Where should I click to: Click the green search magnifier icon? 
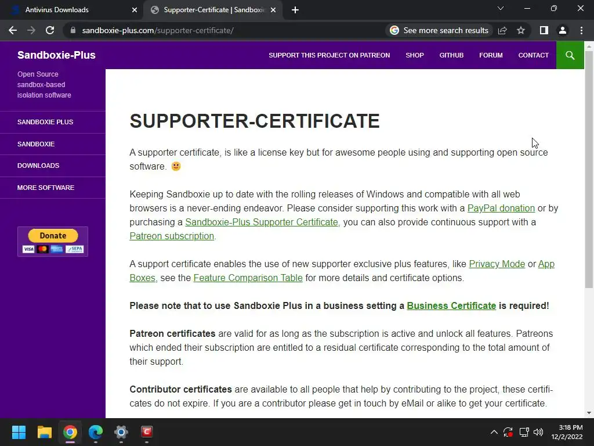coord(570,55)
